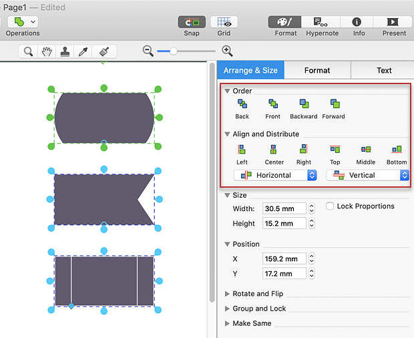Viewport: 414px width, 338px height.
Task: Select the stamp tool
Action: tap(65, 51)
